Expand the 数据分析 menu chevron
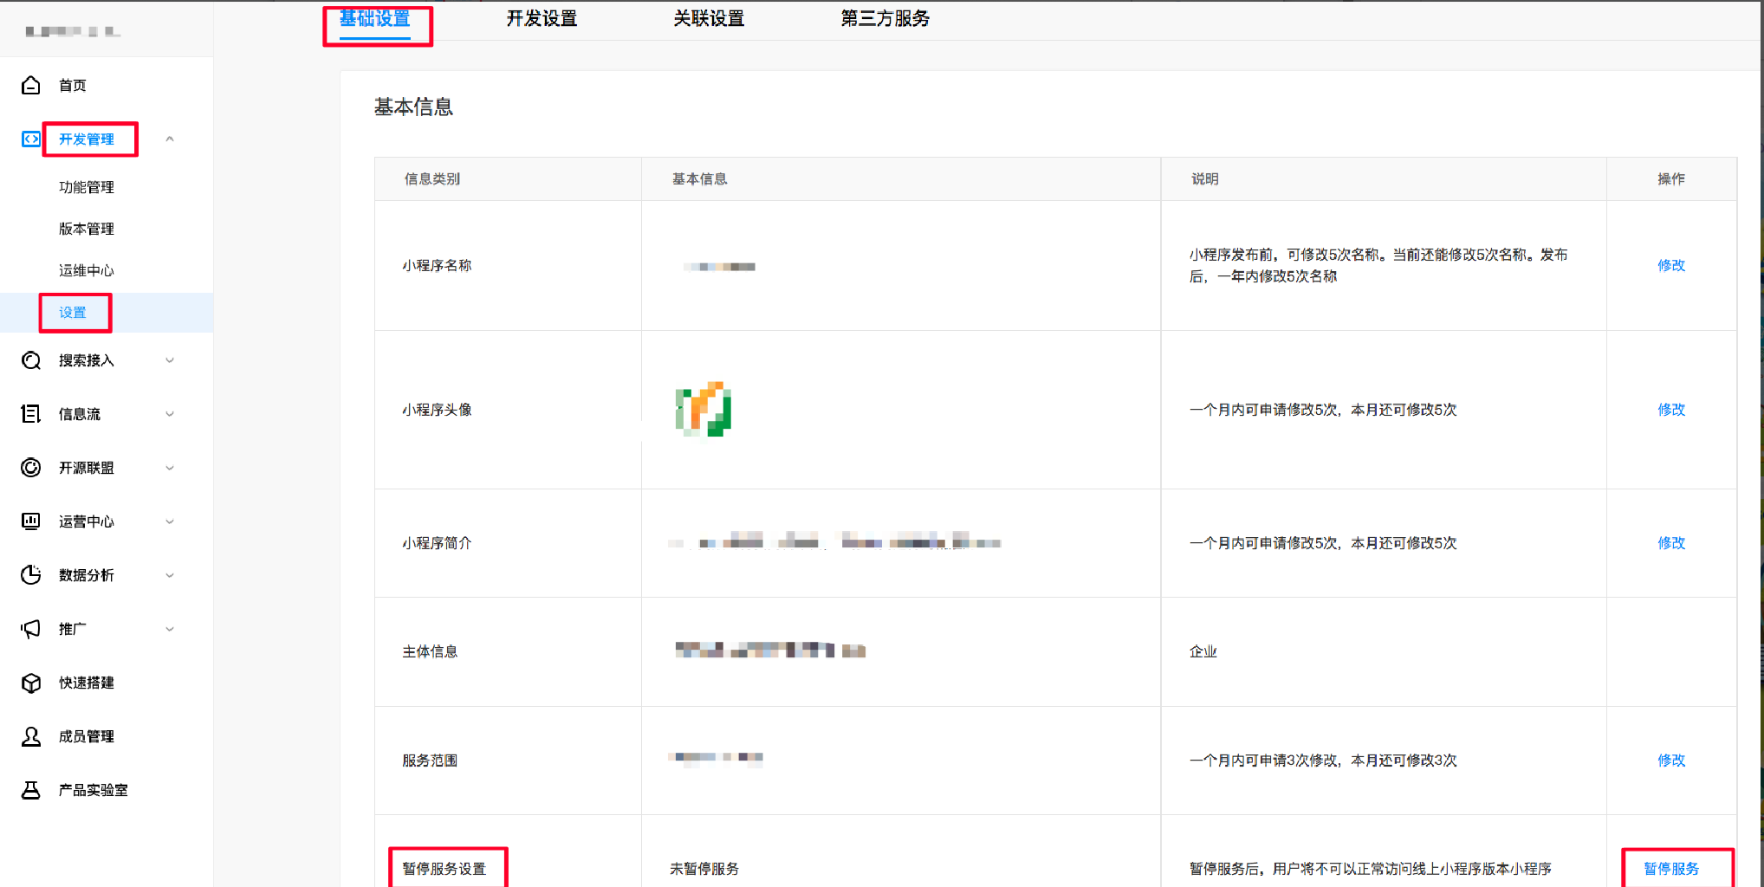This screenshot has height=887, width=1764. [170, 575]
